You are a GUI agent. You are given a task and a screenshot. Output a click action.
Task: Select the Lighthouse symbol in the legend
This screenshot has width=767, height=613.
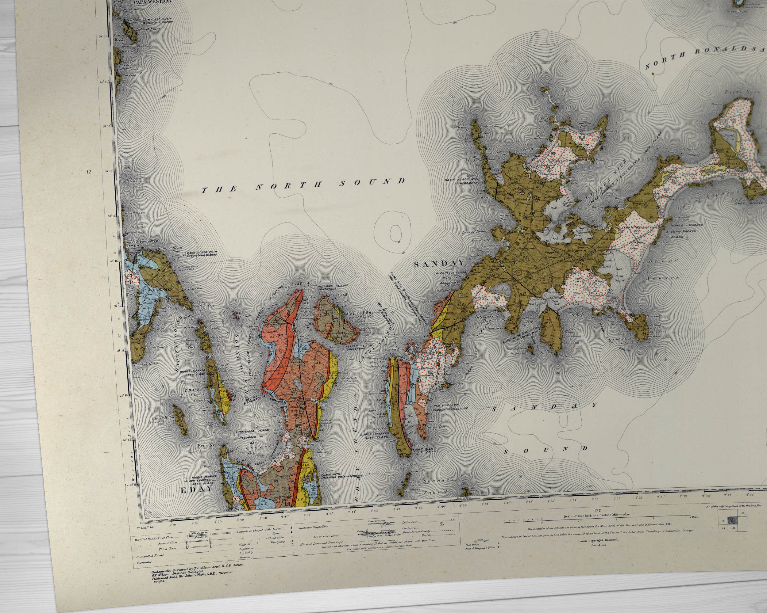(x=292, y=548)
